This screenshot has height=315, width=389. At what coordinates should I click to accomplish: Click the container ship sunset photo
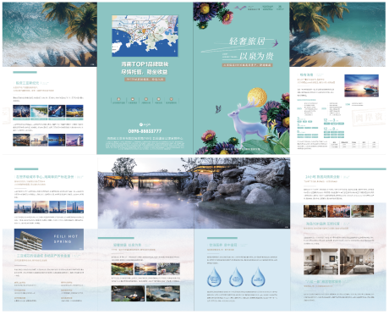click(x=361, y=86)
